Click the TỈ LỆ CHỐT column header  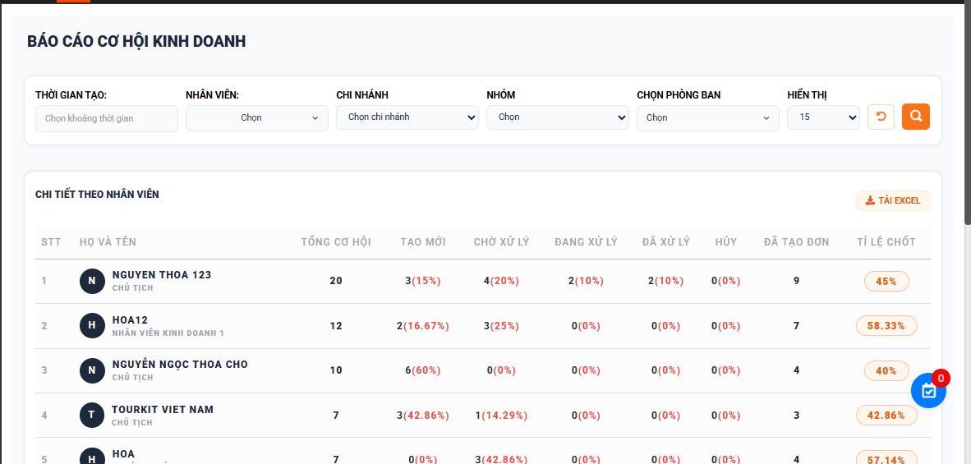tap(886, 242)
